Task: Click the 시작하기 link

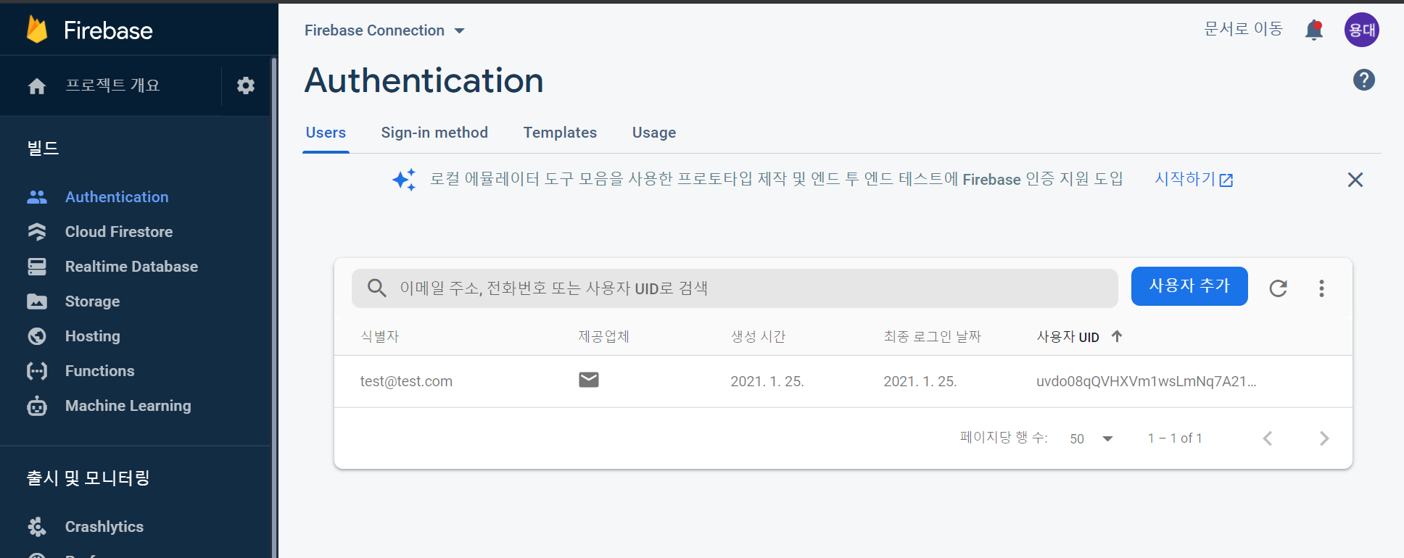Action: tap(1194, 179)
